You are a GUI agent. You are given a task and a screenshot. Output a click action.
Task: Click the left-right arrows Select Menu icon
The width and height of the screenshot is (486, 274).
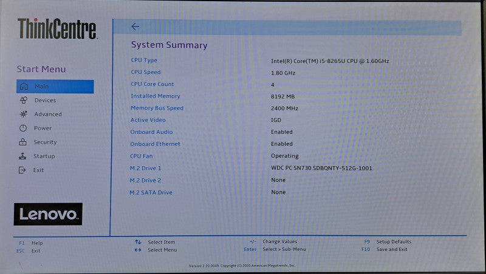(x=138, y=250)
